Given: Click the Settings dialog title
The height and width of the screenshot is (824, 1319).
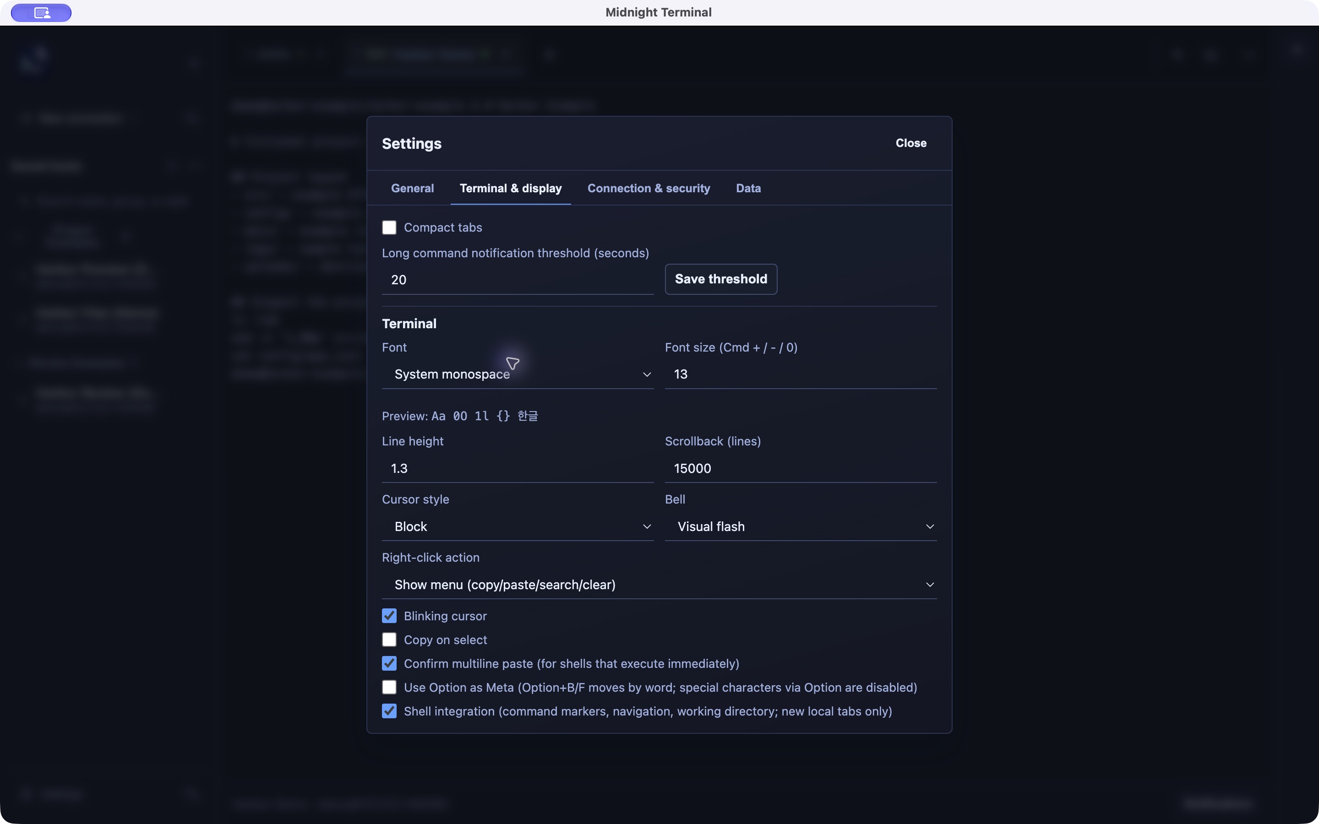Looking at the screenshot, I should click(x=412, y=143).
